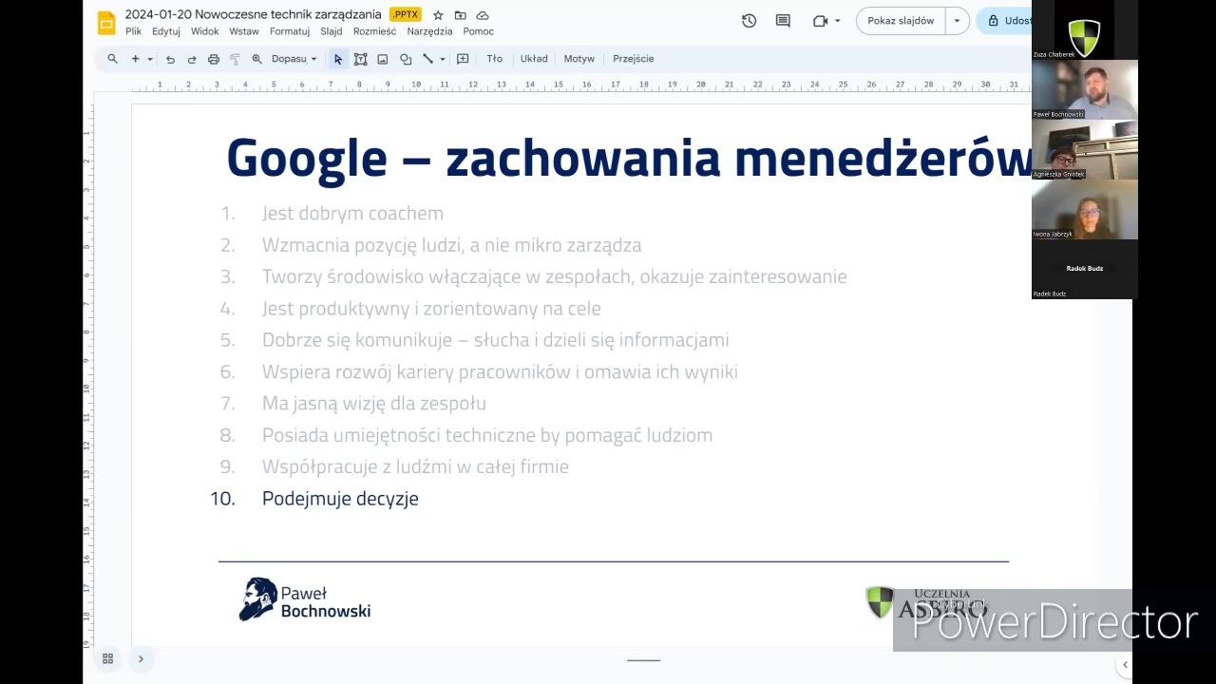The height and width of the screenshot is (684, 1216).
Task: Open slideshow options dropdown arrow
Action: [957, 21]
